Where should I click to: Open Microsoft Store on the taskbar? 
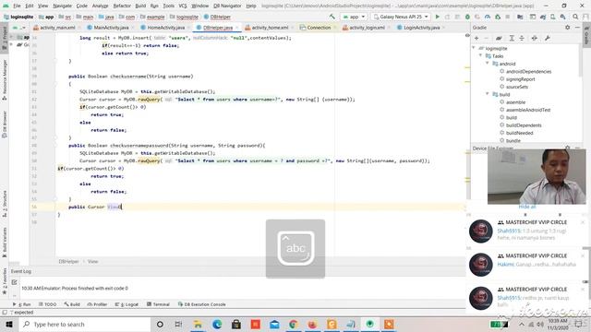[236, 324]
